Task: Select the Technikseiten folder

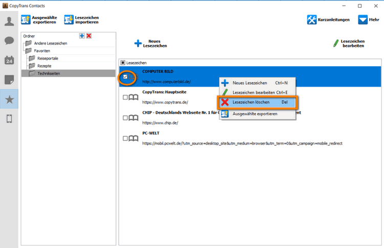Action: [69, 73]
